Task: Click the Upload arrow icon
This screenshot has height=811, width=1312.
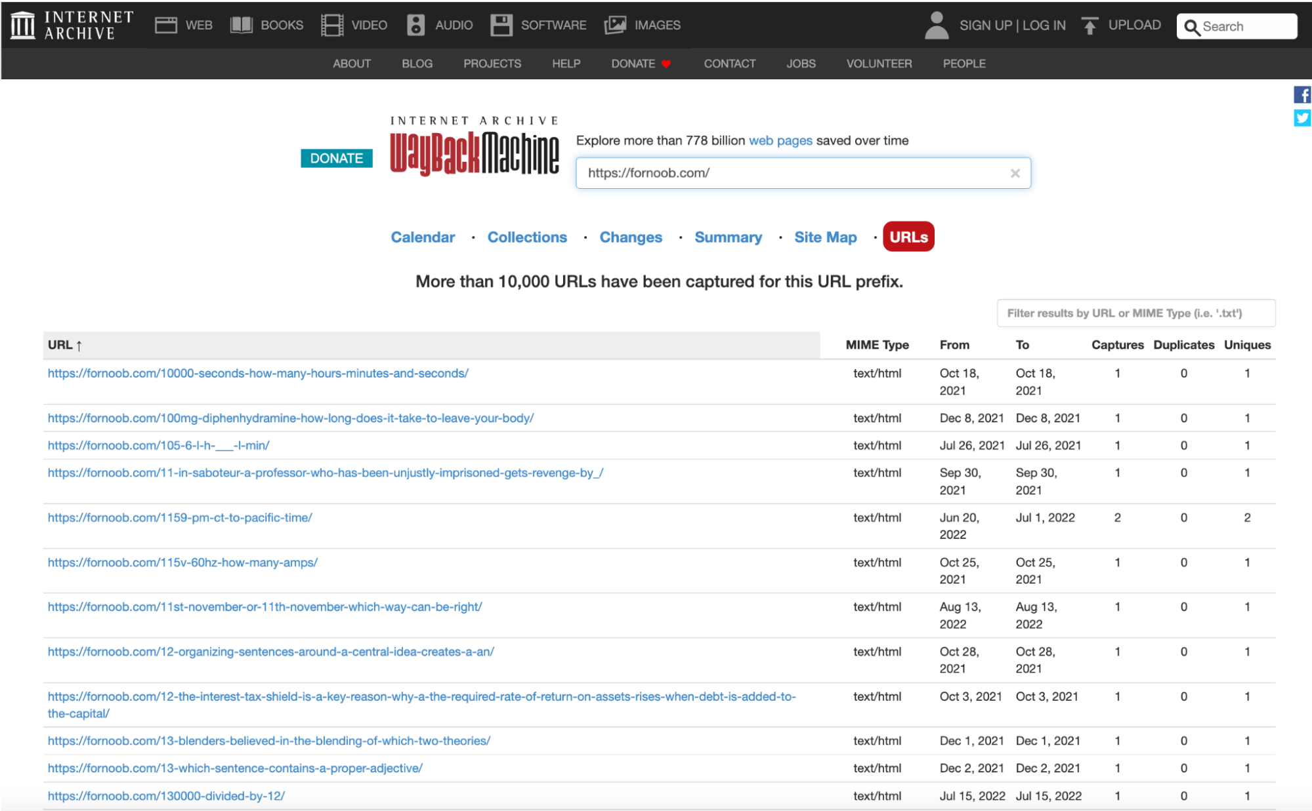Action: point(1090,26)
